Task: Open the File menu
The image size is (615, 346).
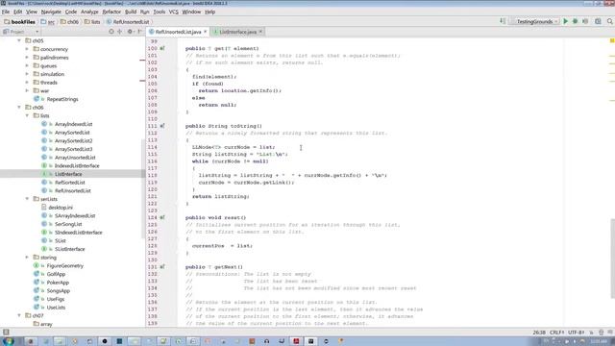Action: pyautogui.click(x=6, y=12)
